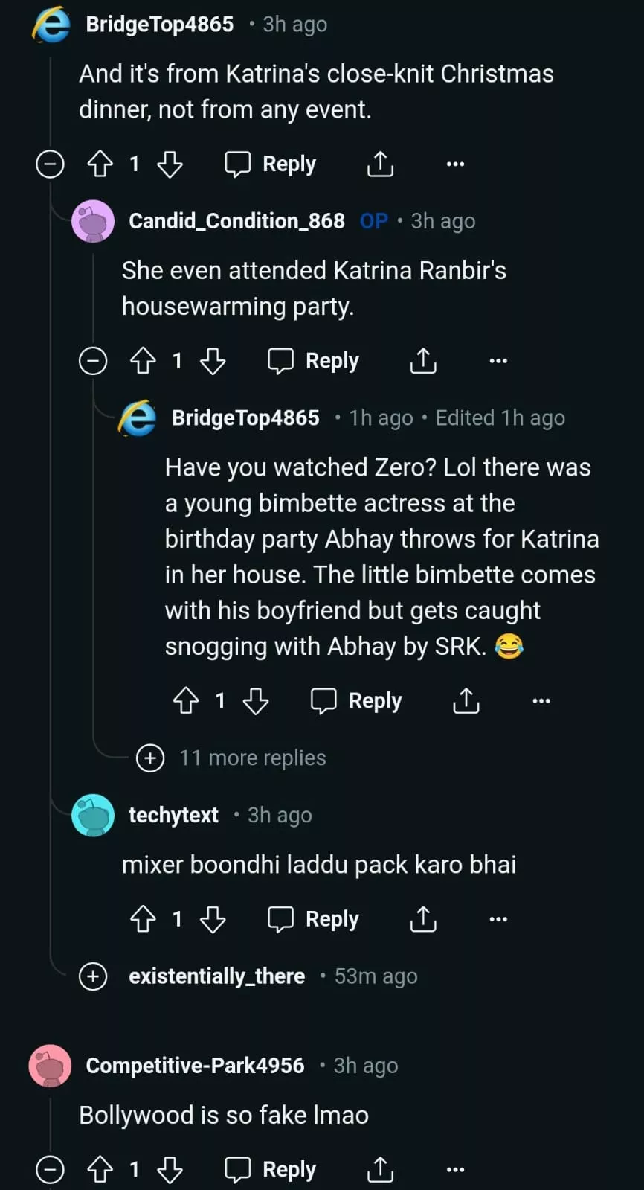The width and height of the screenshot is (644, 1190).
Task: Reply to the Zero movie comment
Action: [356, 701]
